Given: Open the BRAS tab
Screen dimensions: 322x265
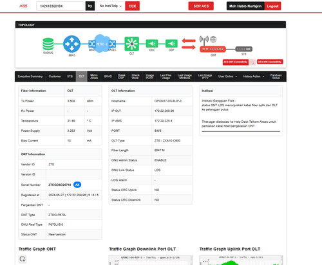Looking at the screenshot, I should pyautogui.click(x=108, y=77).
